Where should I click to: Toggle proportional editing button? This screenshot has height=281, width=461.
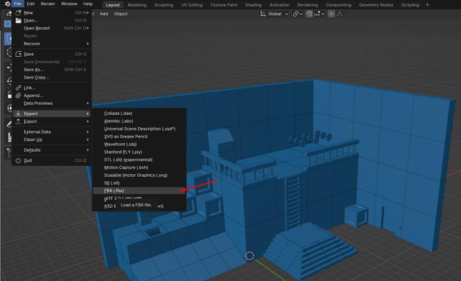(331, 14)
